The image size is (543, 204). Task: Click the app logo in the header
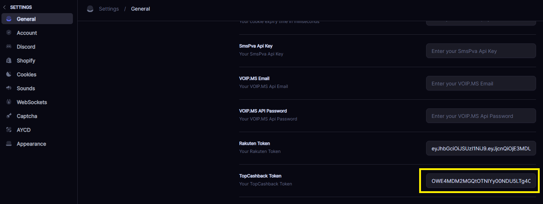pyautogui.click(x=90, y=9)
